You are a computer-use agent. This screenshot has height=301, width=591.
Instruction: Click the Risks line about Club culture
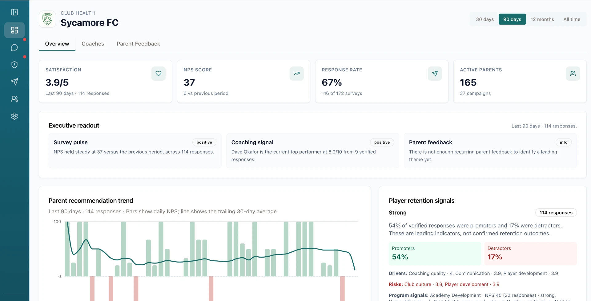pyautogui.click(x=444, y=284)
